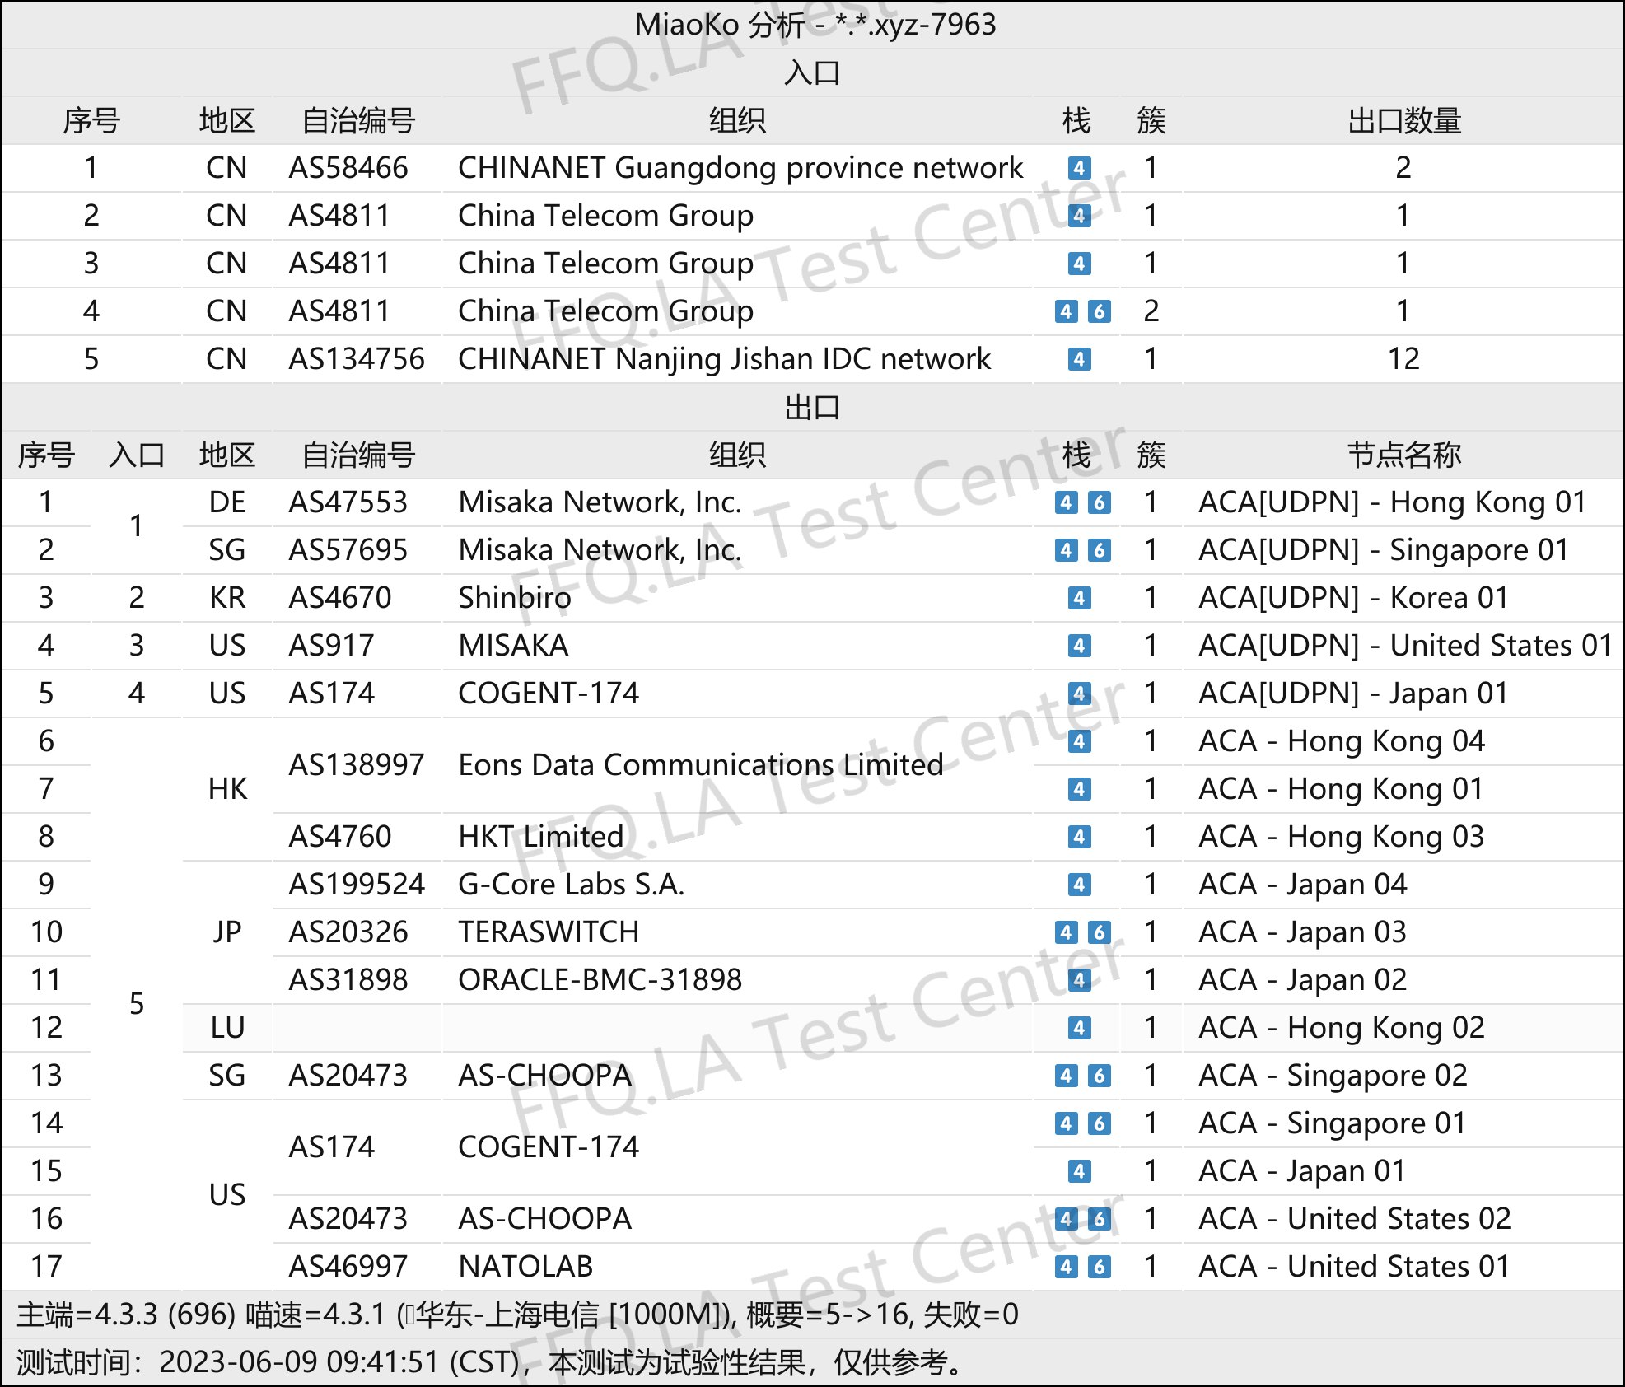Select the footer line starting '主端=4.3.3 (696)'

[518, 1315]
